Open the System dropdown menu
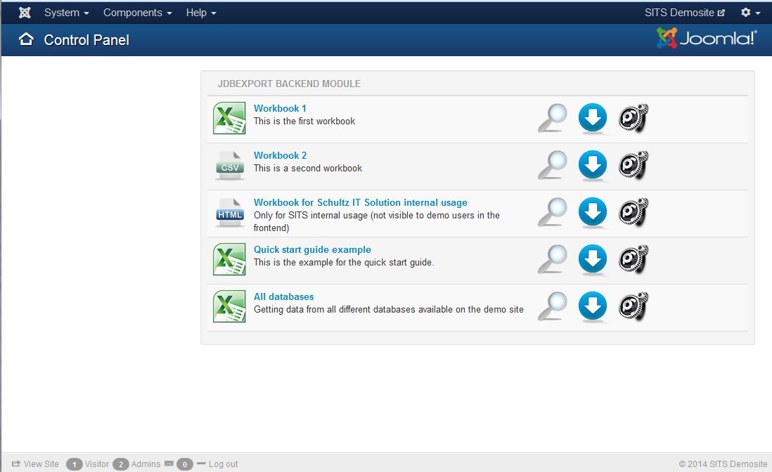 (x=66, y=13)
